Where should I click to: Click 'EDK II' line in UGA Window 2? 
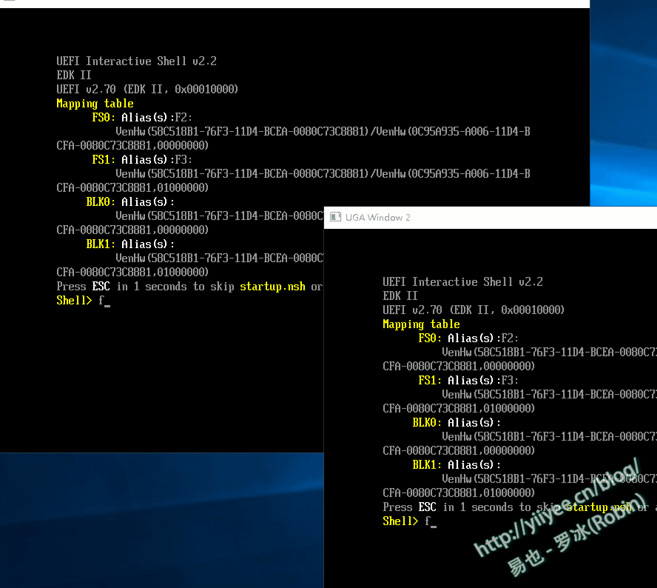pos(400,295)
